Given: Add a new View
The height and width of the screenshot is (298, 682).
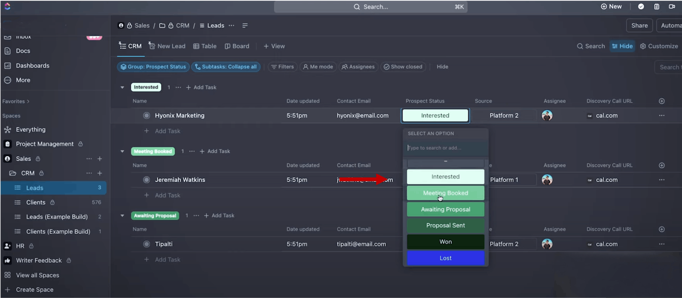Looking at the screenshot, I should 274,46.
